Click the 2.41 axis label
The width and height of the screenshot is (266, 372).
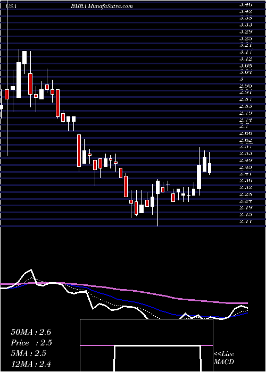[245, 174]
